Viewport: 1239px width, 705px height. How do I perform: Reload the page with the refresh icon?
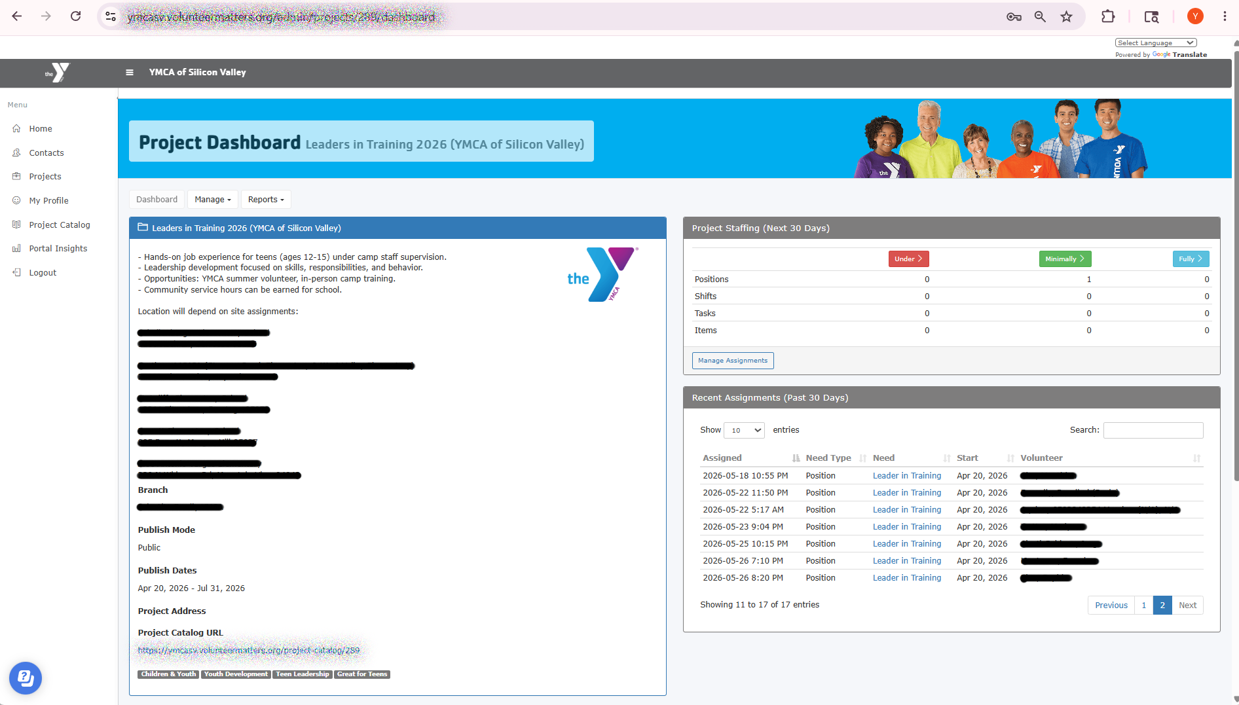click(75, 16)
